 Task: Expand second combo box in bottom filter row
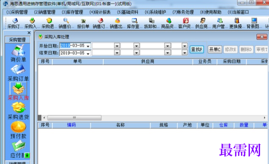coord(137,53)
